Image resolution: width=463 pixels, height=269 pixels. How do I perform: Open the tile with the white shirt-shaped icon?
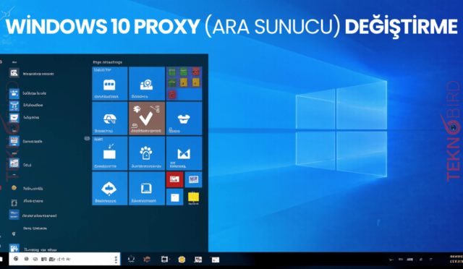click(184, 118)
